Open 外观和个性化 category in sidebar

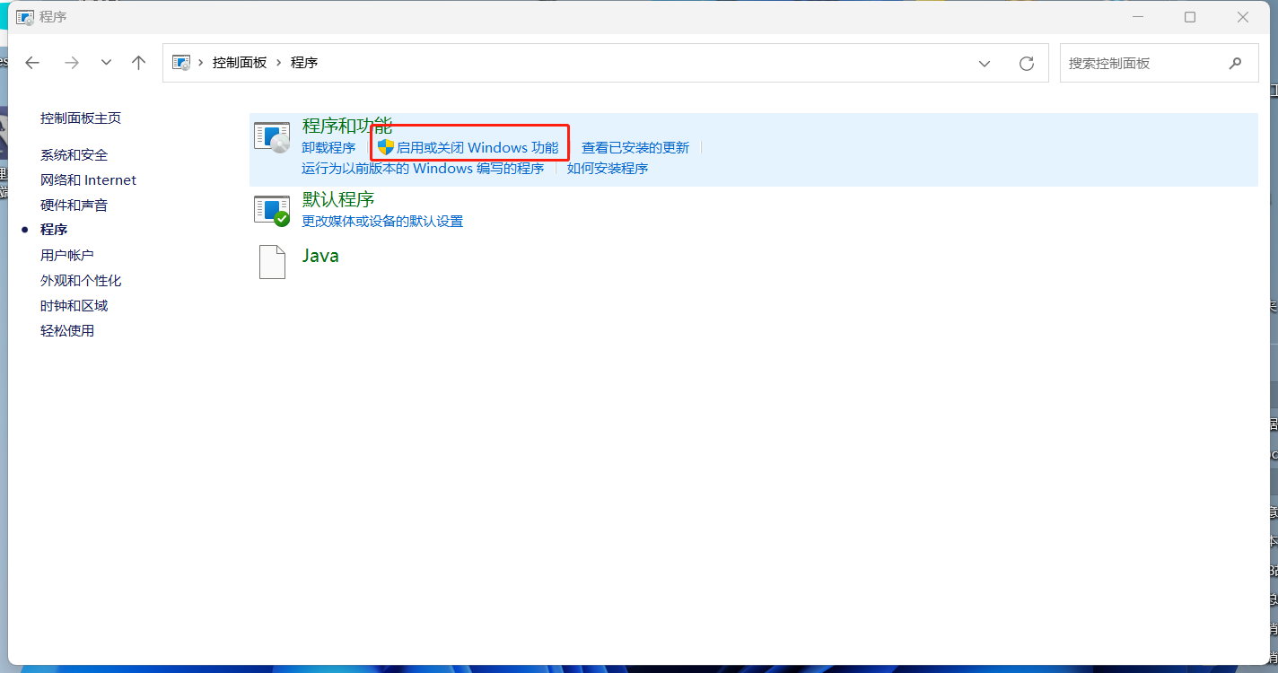pyautogui.click(x=81, y=281)
